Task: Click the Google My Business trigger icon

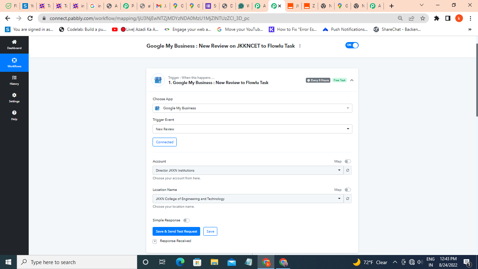Action: [x=158, y=80]
